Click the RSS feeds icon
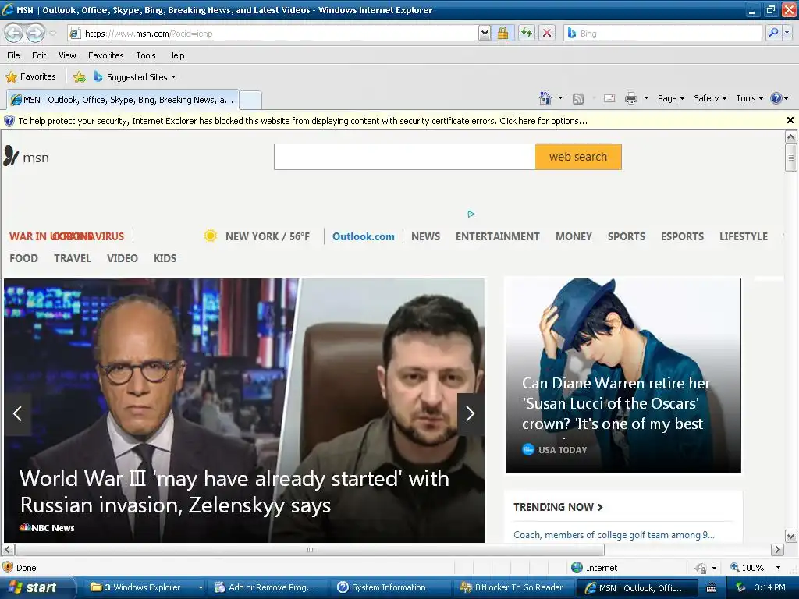 point(578,99)
